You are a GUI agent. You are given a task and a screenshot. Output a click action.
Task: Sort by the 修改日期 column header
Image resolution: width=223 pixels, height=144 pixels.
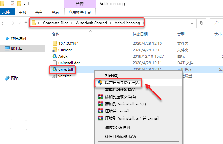(x=140, y=34)
